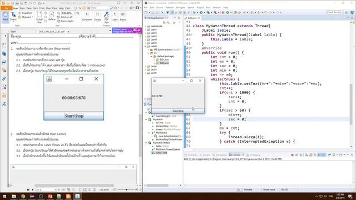This screenshot has width=356, height=200.
Task: Open Google Chrome from the taskbar
Action: tap(23, 196)
